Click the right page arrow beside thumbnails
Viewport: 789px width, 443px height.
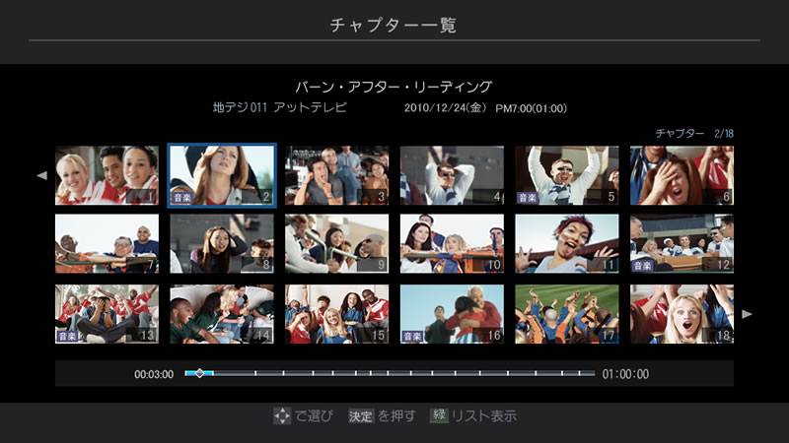(747, 314)
